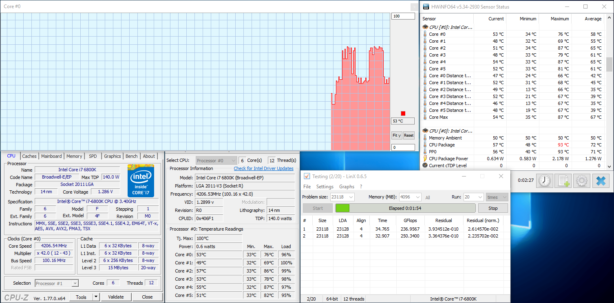Click the clock icon in HWiNFO's bottom toolbar

[x=544, y=181]
